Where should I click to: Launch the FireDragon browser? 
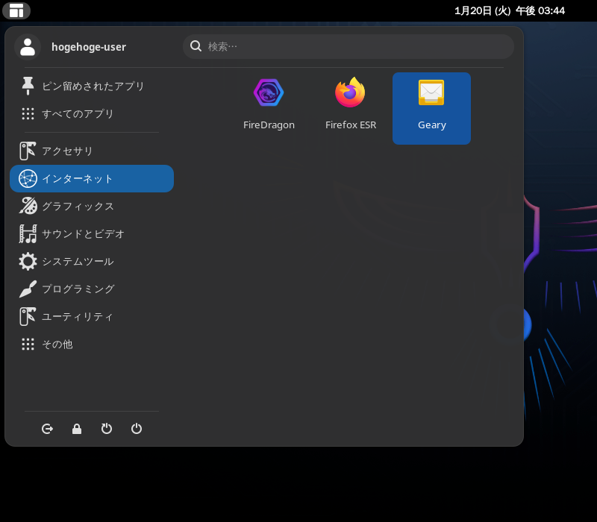click(269, 108)
